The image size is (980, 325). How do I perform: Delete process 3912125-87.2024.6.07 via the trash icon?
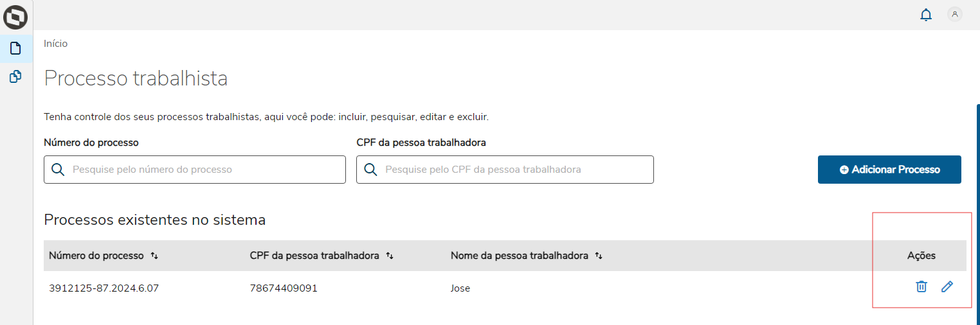[921, 287]
